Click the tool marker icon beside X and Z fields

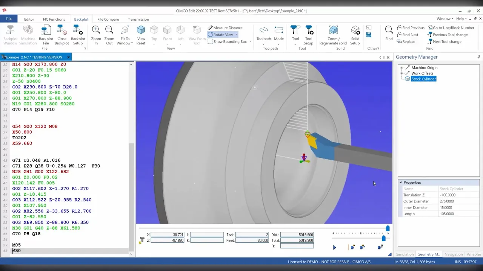coord(142,240)
